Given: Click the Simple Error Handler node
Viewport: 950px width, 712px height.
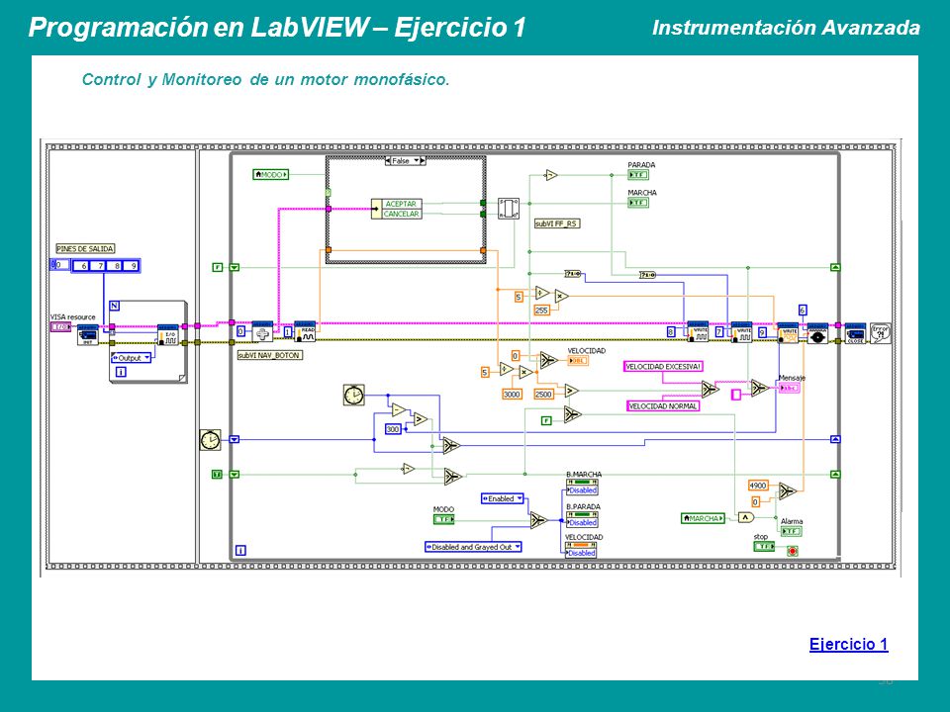Looking at the screenshot, I should [x=881, y=333].
